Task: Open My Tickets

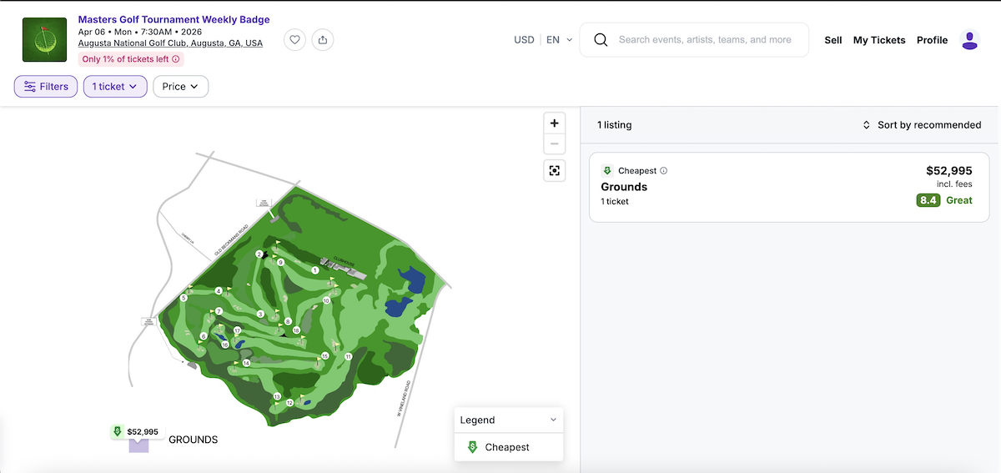Action: click(879, 40)
